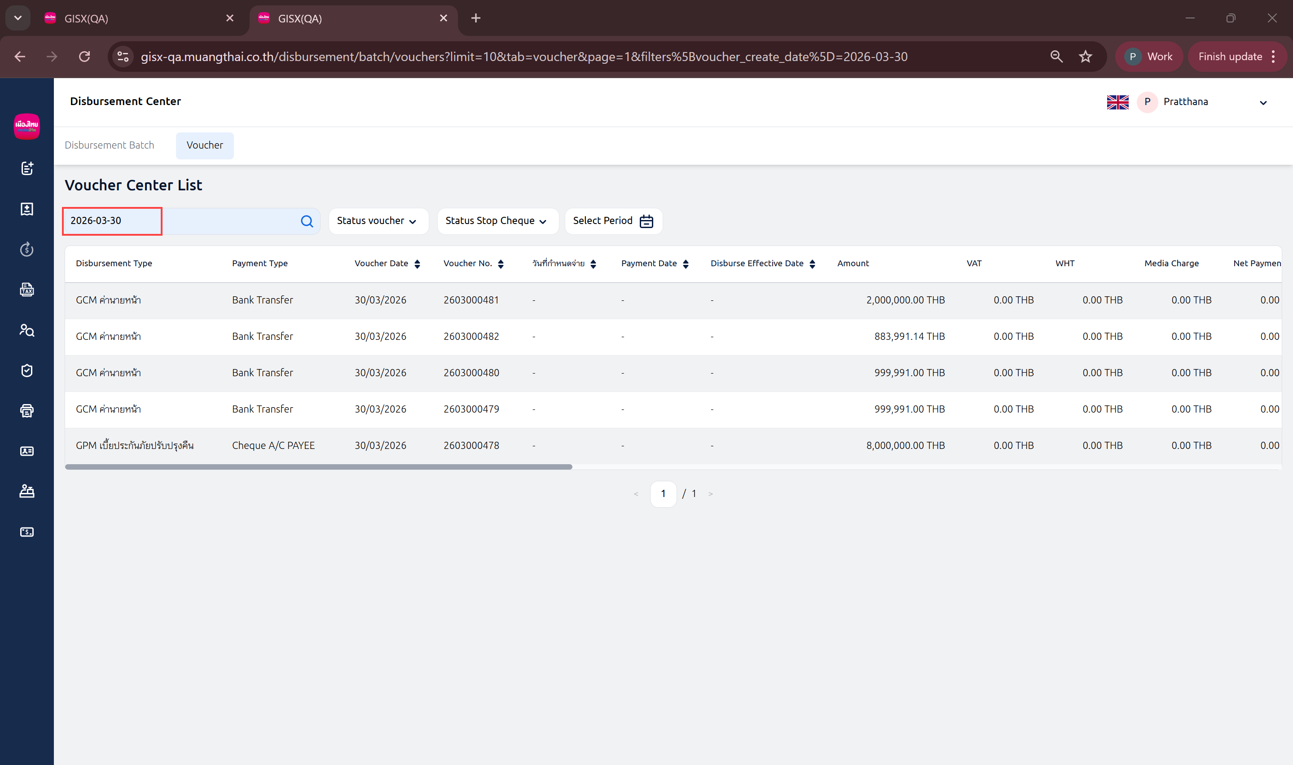Switch to the Disbursement Batch tab

[109, 145]
